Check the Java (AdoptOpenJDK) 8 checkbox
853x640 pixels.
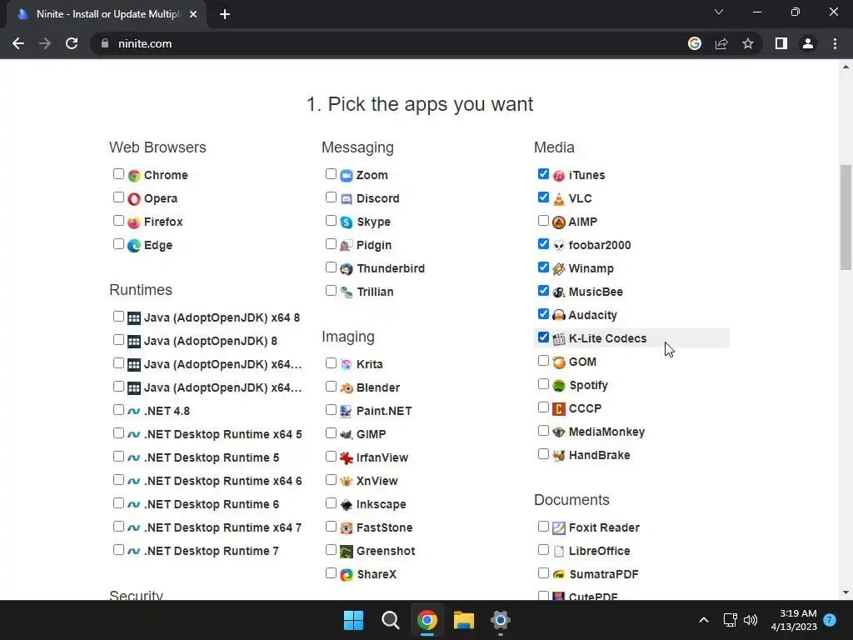[x=118, y=340]
